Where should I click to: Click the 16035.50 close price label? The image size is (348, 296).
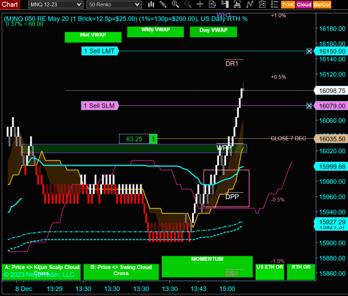331,139
